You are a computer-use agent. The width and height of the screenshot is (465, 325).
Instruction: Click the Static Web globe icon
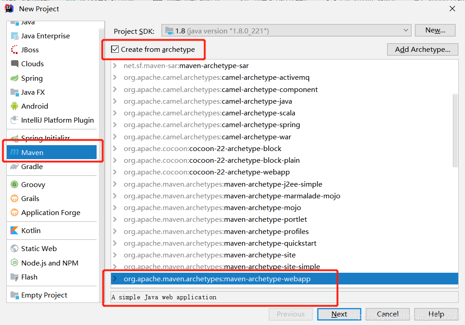point(14,248)
